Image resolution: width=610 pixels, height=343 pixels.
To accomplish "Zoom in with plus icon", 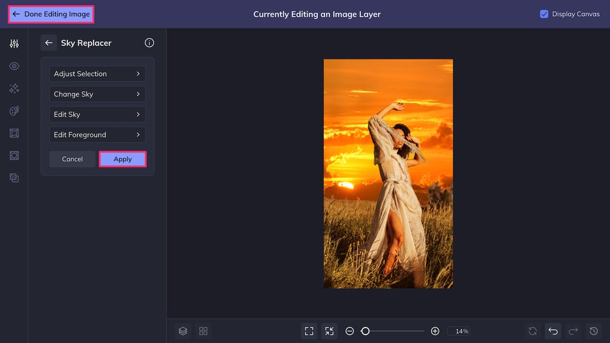I will click(x=435, y=331).
